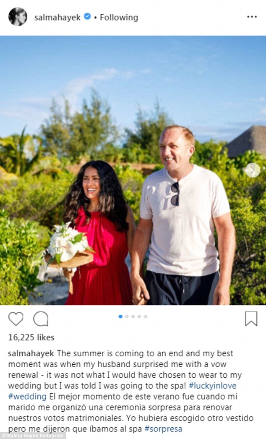Jump to the third carousel dot

pyautogui.click(x=133, y=316)
